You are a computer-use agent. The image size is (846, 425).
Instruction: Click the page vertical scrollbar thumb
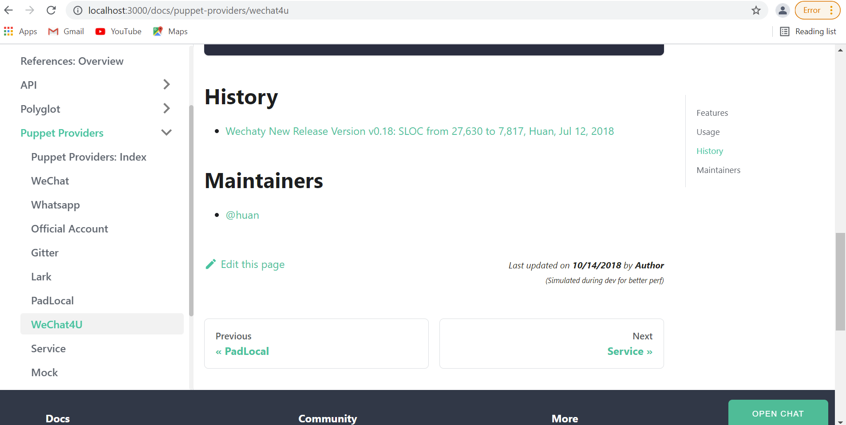coord(840,282)
